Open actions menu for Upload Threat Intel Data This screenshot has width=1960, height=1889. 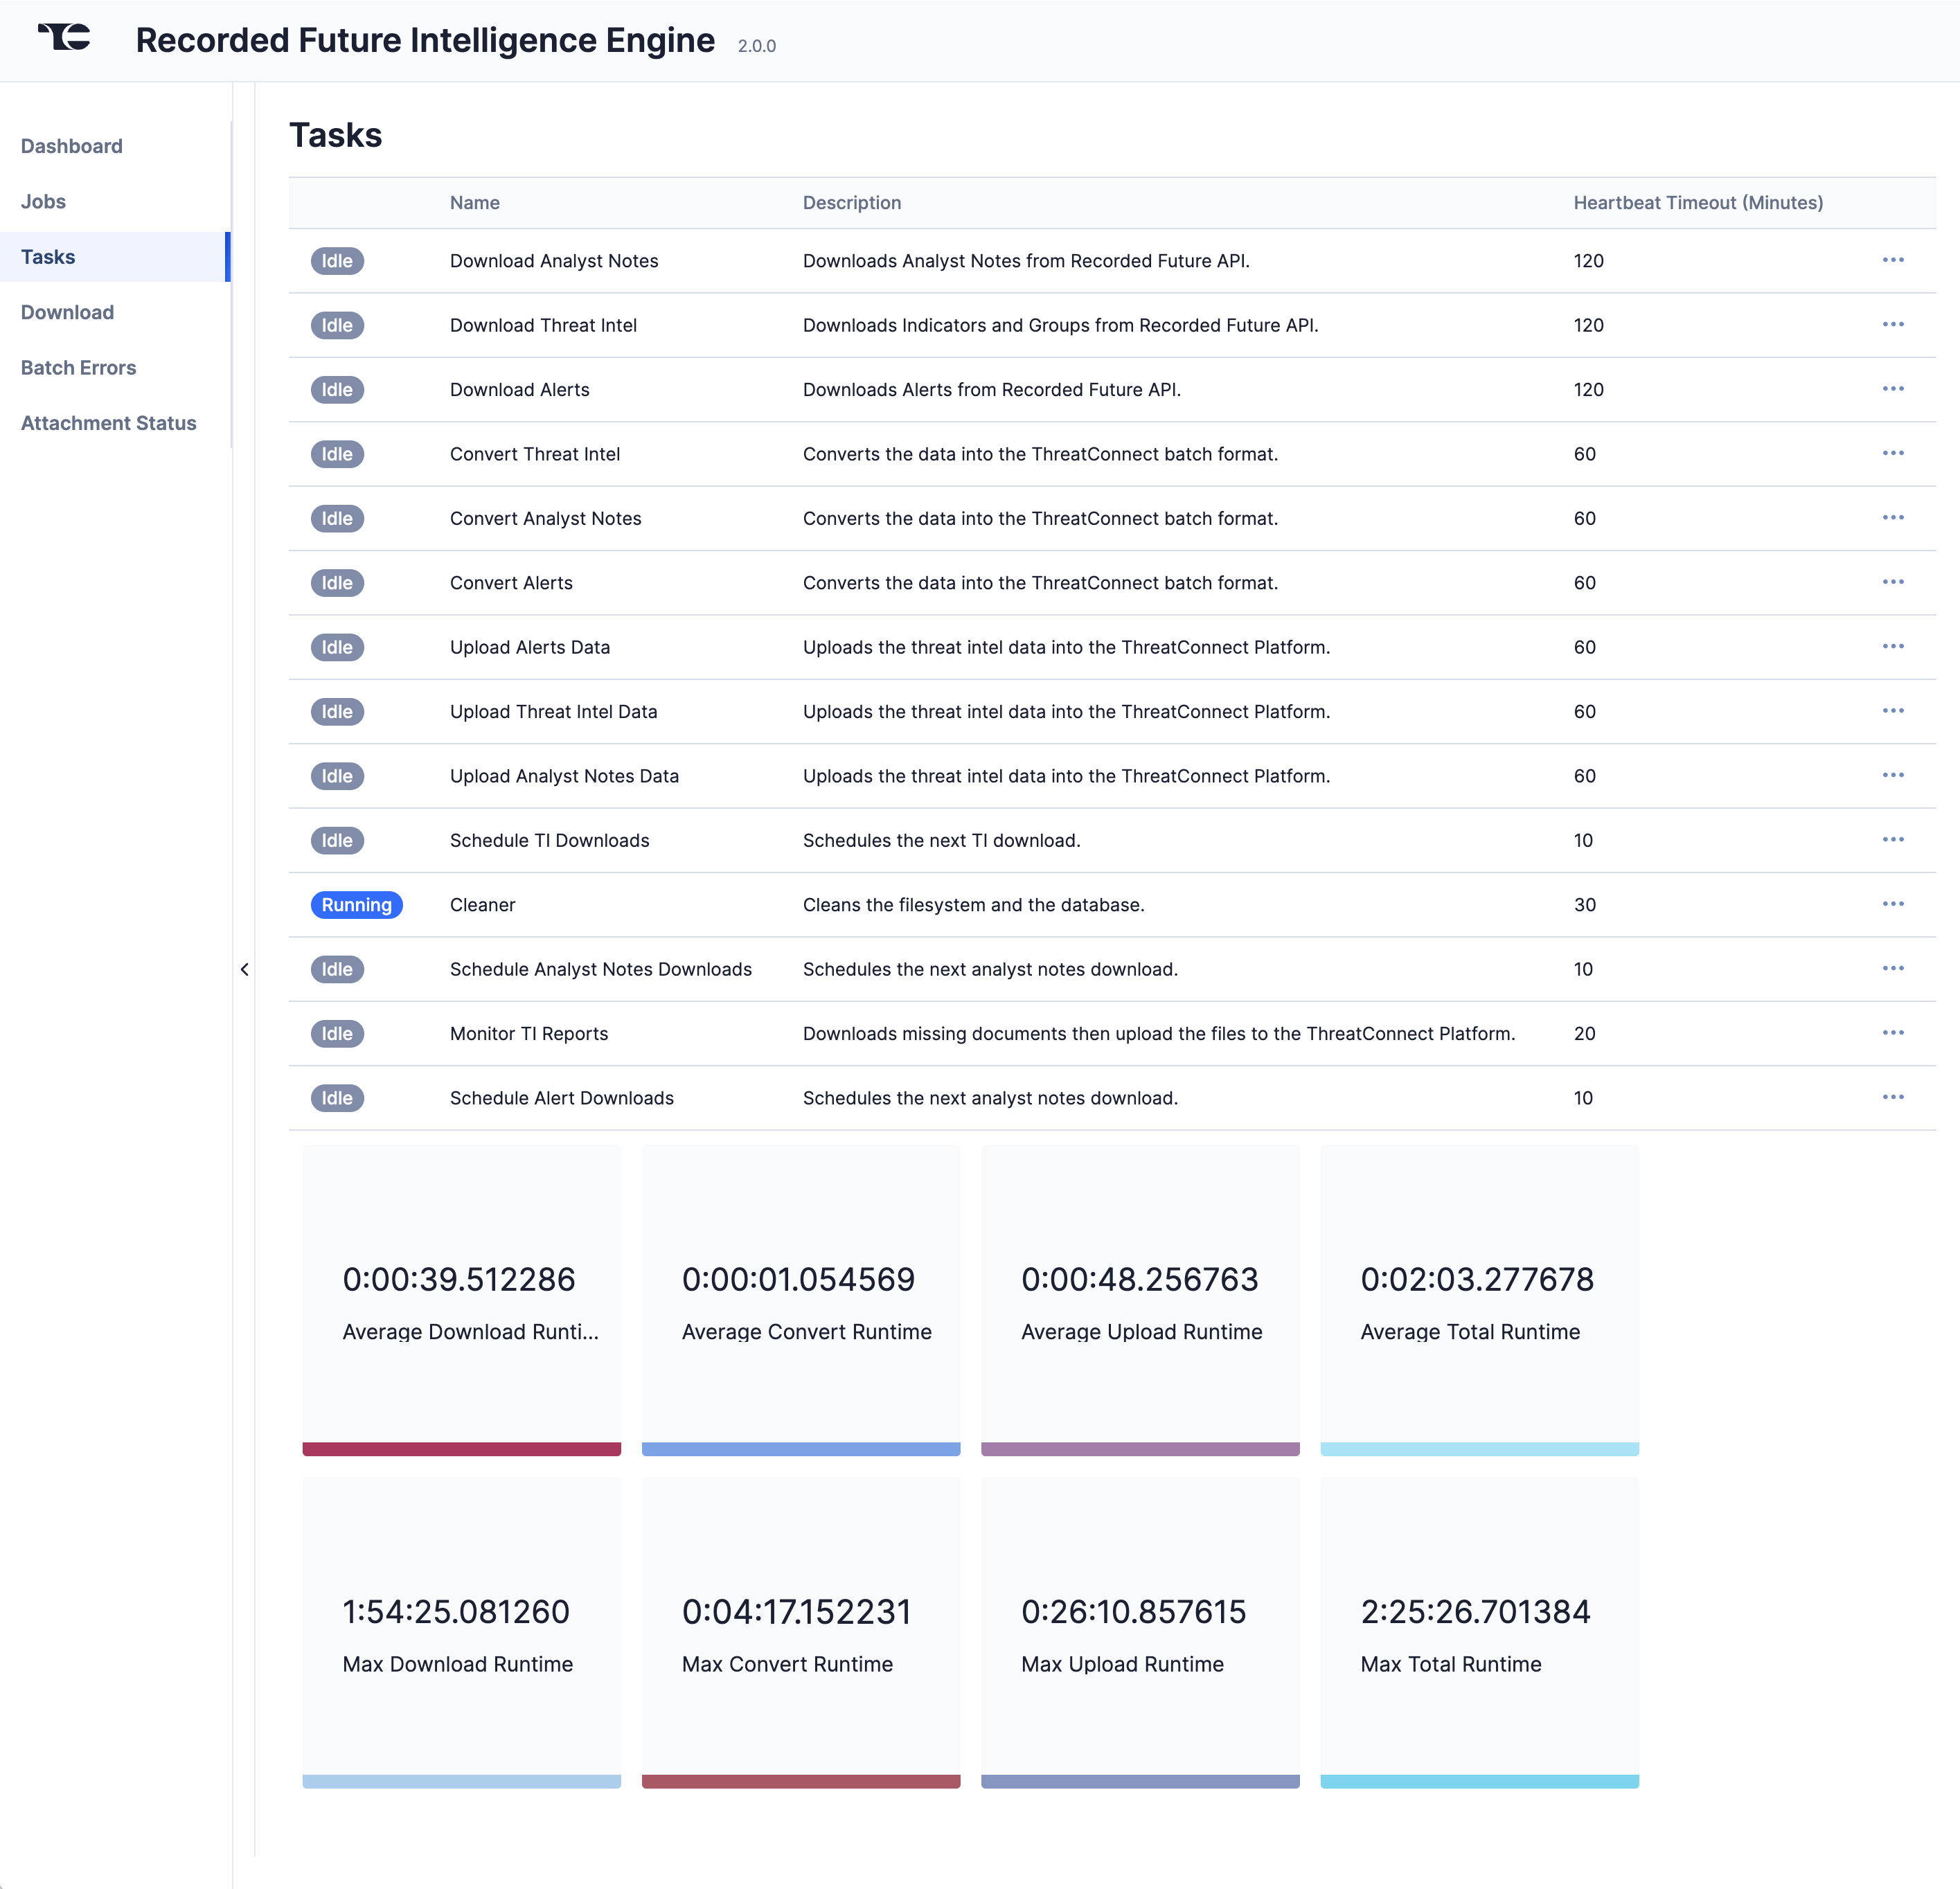(1892, 711)
